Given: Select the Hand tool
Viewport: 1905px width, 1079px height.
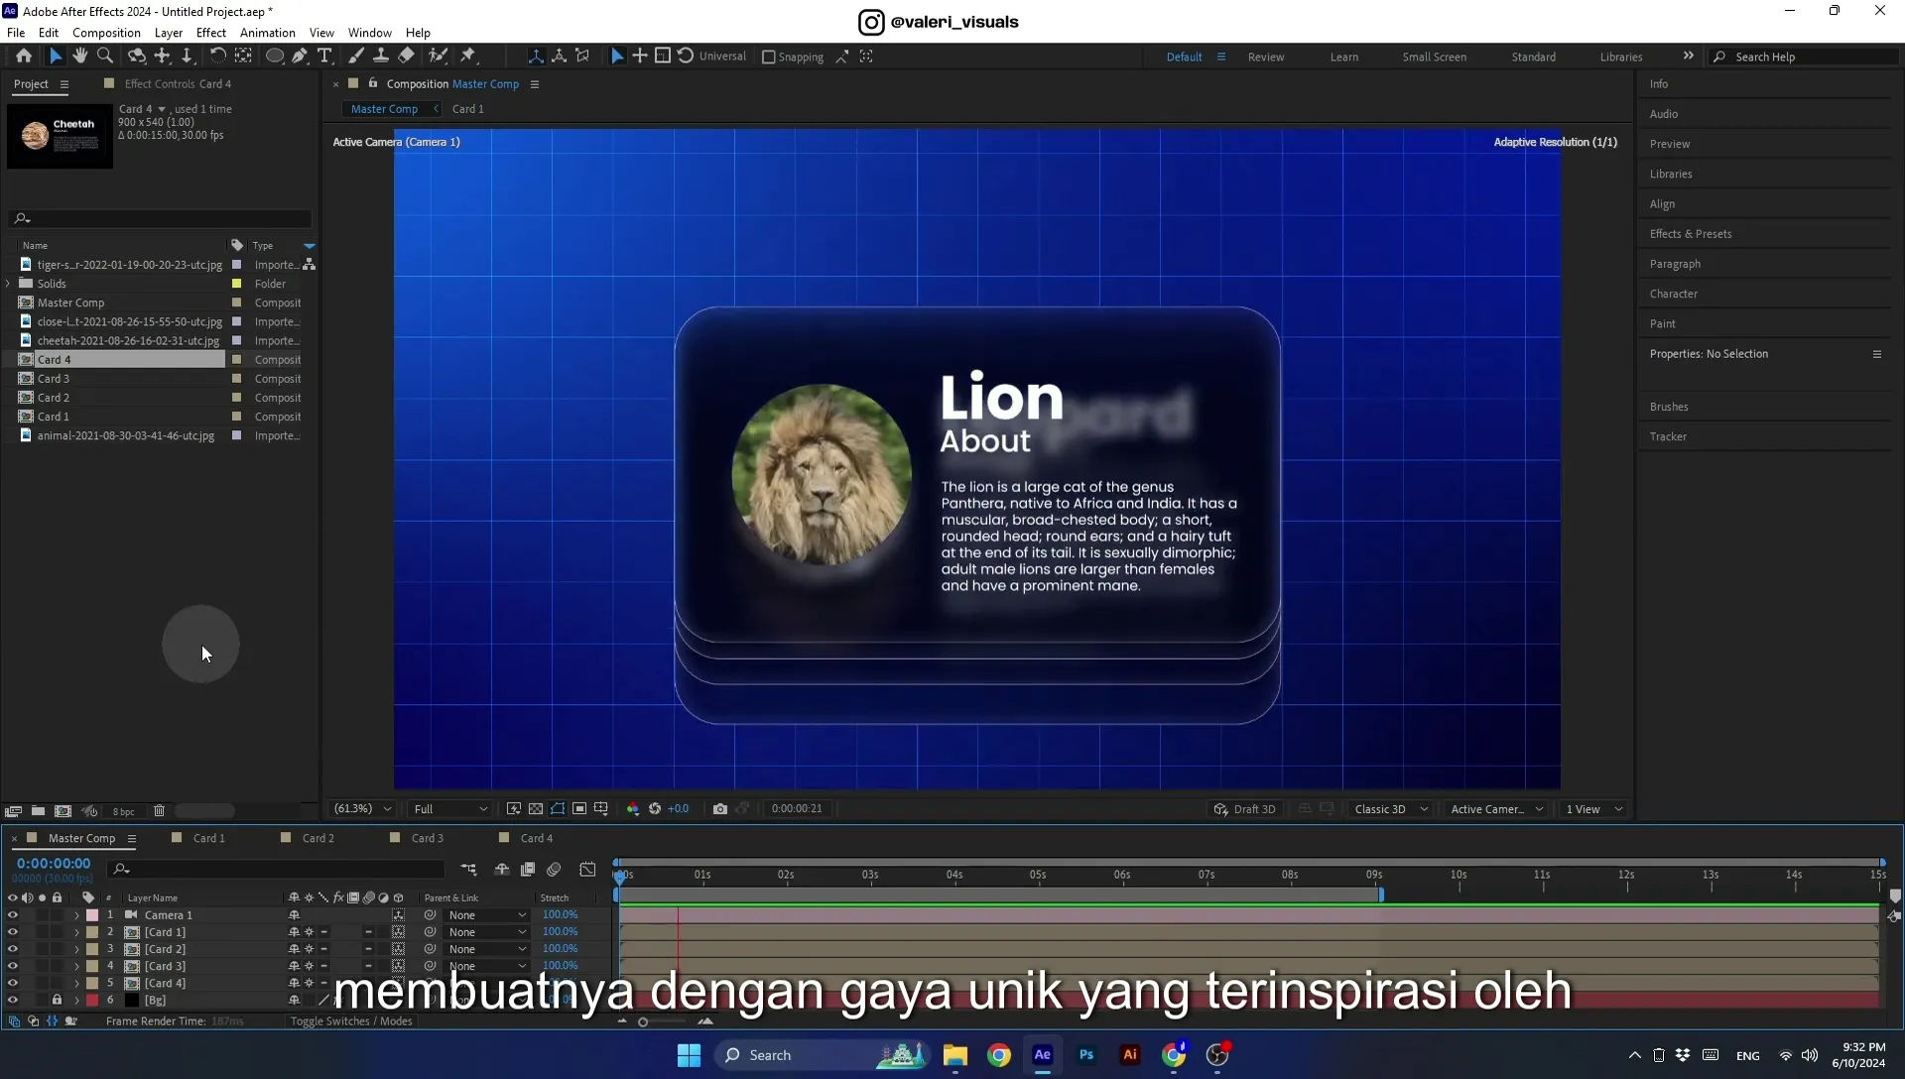Looking at the screenshot, I should click(x=80, y=57).
